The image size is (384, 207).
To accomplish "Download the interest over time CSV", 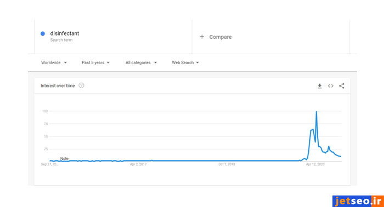I will click(320, 86).
